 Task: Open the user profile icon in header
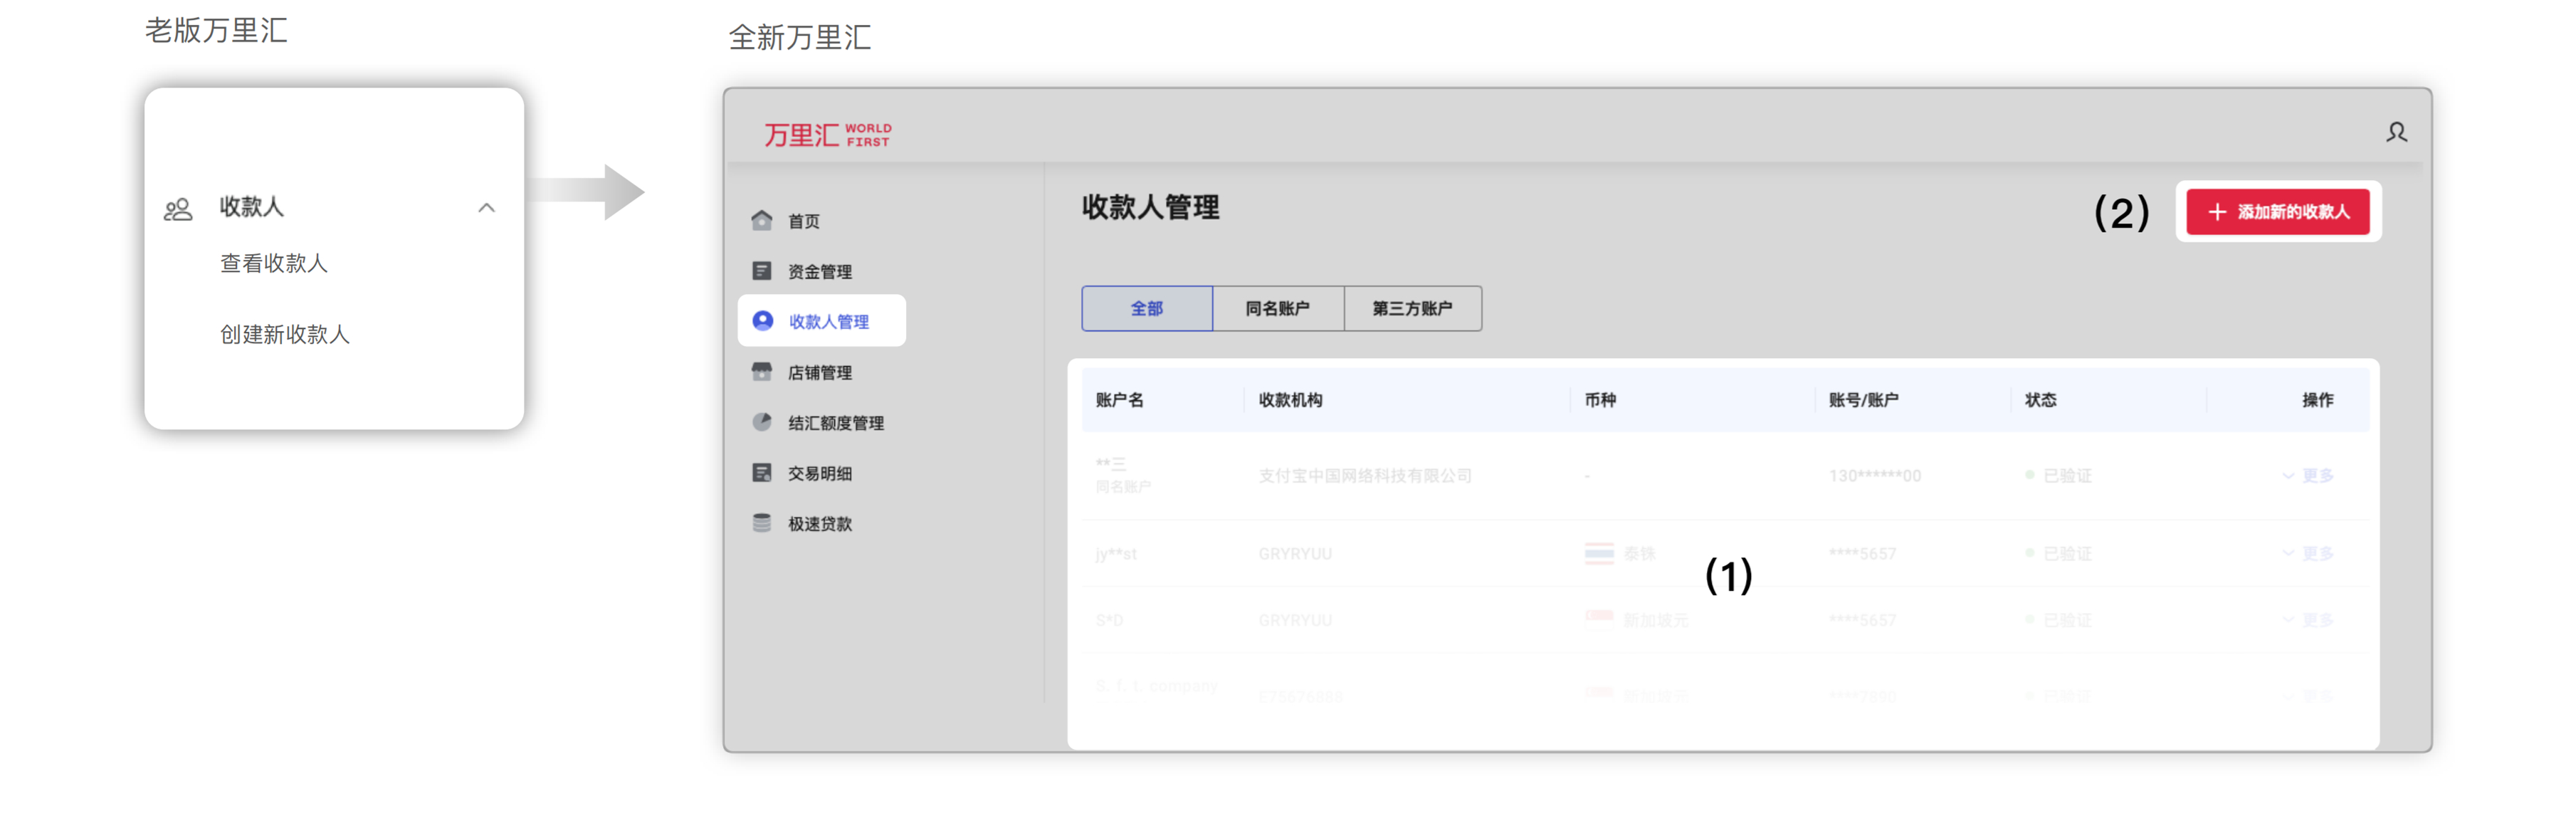pos(2396,132)
